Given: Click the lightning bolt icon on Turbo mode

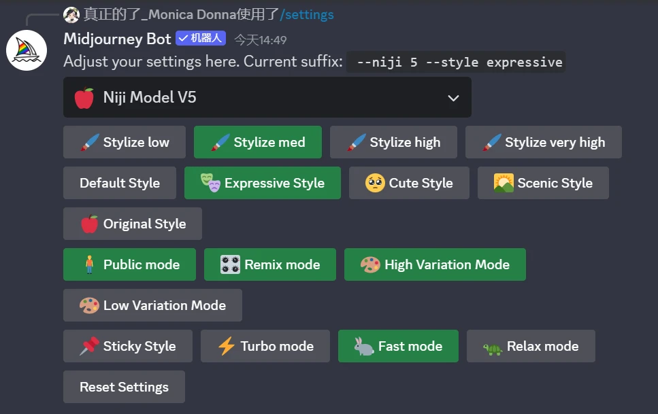Looking at the screenshot, I should click(x=227, y=346).
